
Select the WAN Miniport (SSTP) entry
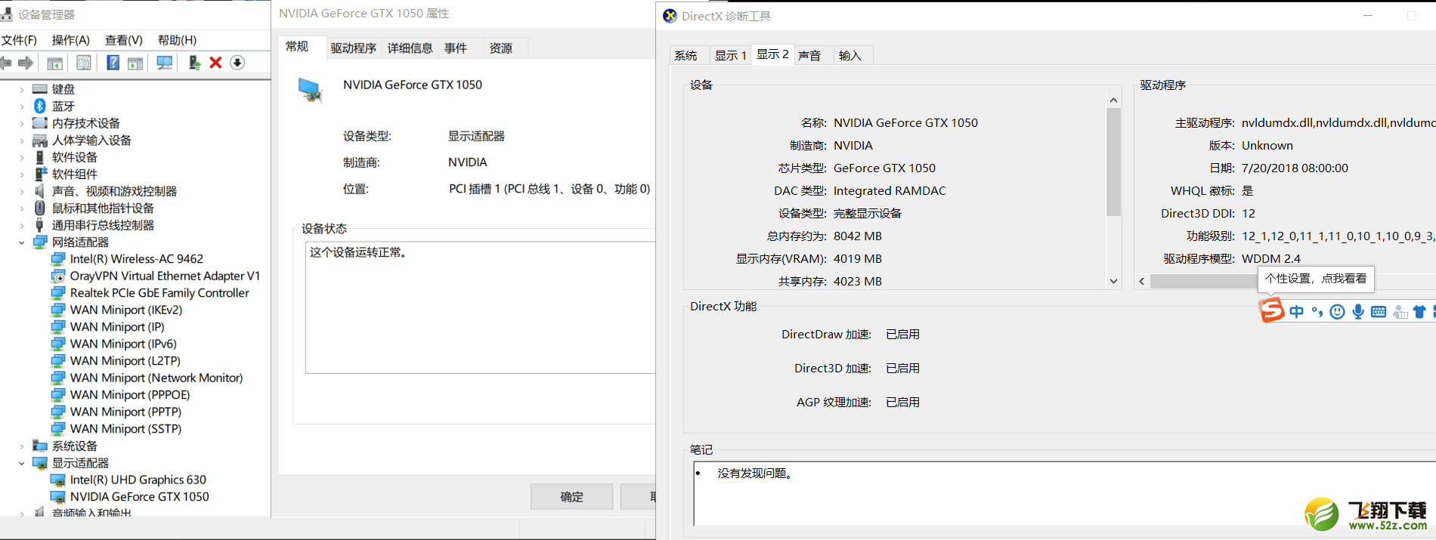125,429
